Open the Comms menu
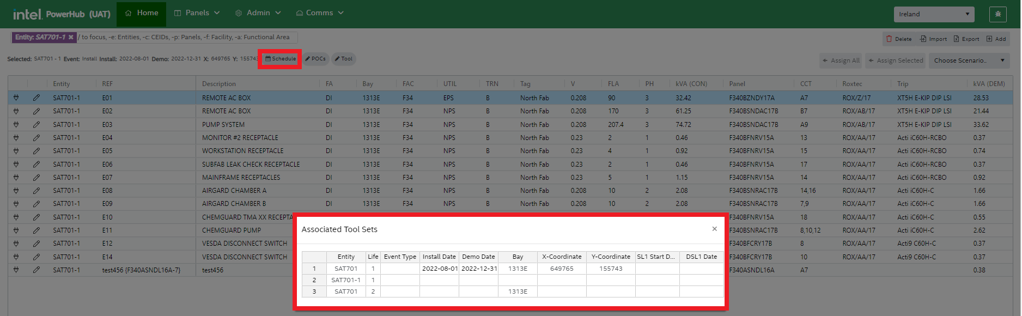The image size is (1022, 316). point(320,13)
